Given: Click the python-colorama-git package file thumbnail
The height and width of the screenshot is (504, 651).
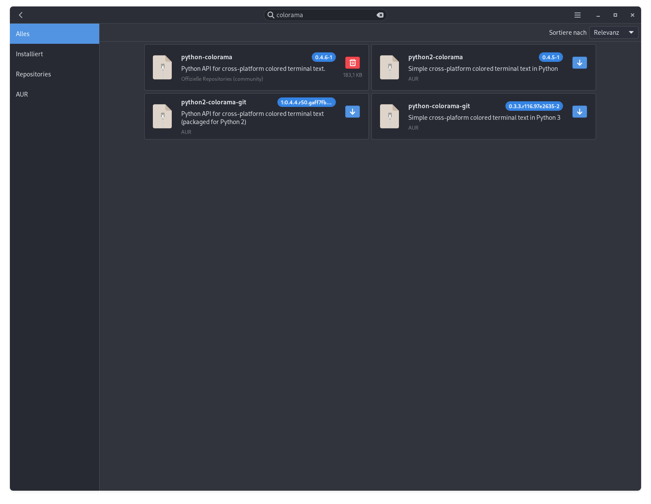Looking at the screenshot, I should coord(389,116).
